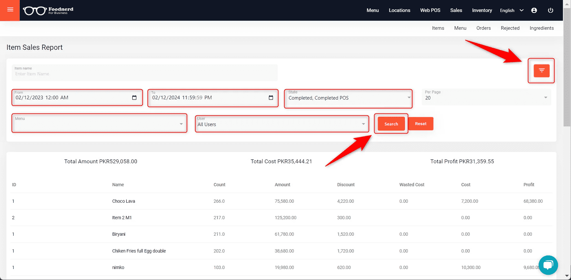Click the Profit column header
The image size is (571, 280).
[529, 185]
